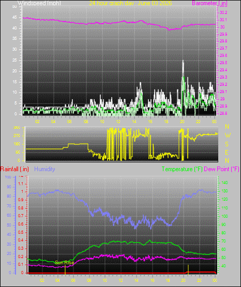The height and width of the screenshot is (287, 241).
Task: Click hour label '06' under the wind graph
Action: coord(69,122)
